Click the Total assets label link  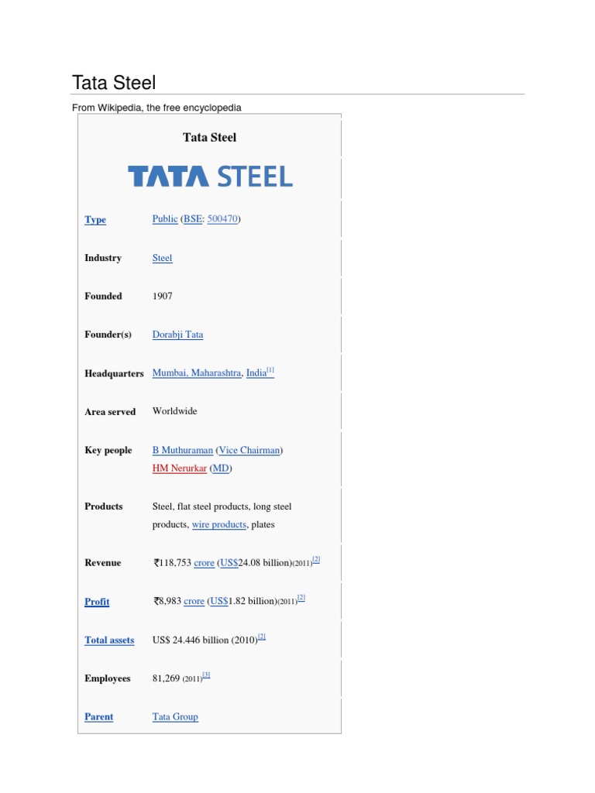click(x=109, y=640)
